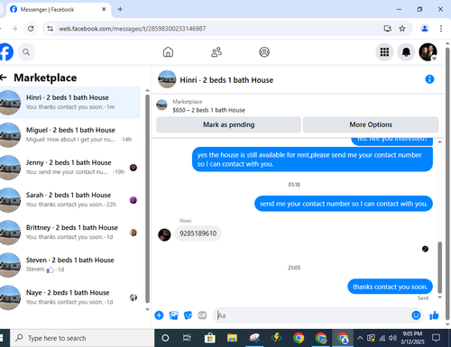The image size is (451, 347).
Task: Click the 'send me your contact number' message bubble
Action: (x=344, y=204)
